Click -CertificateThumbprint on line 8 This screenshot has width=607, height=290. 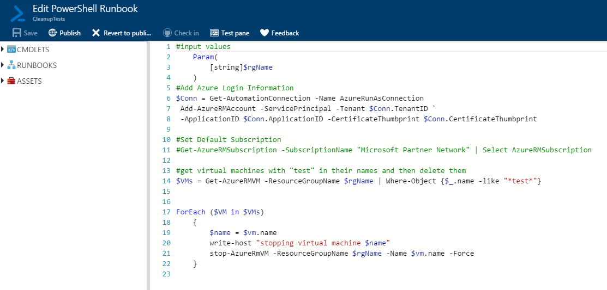(374, 119)
